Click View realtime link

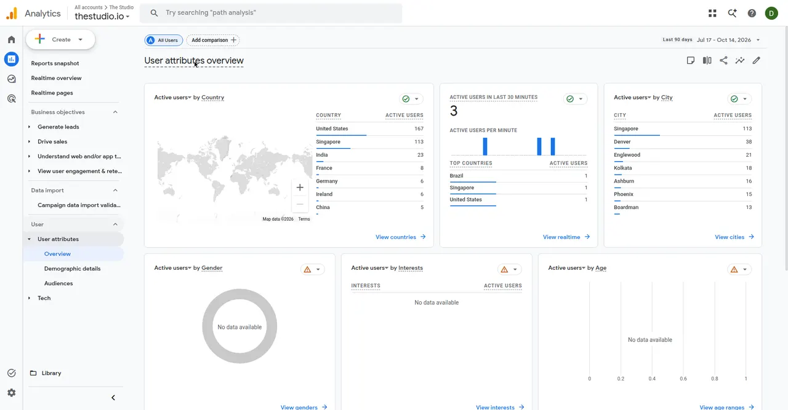click(x=566, y=237)
